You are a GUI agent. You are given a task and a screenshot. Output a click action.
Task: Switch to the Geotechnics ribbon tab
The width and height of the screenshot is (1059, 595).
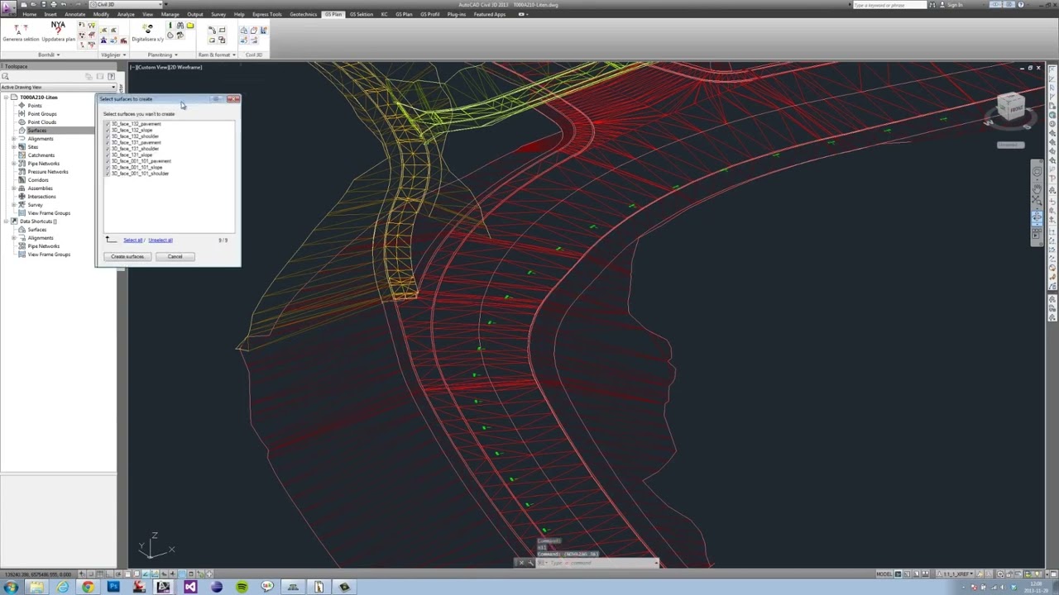[x=304, y=14]
